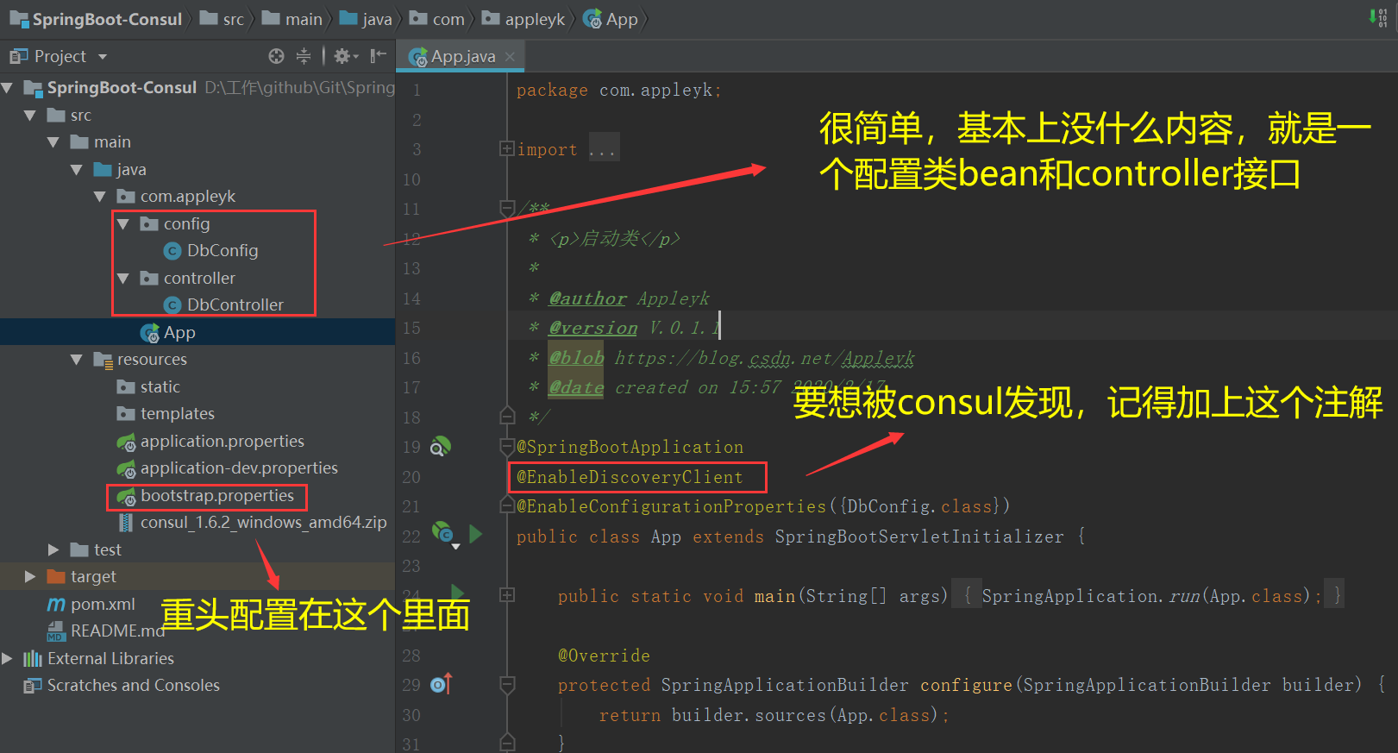This screenshot has height=753, width=1398.
Task: Click update/VCS indicator icon top right
Action: [1378, 17]
